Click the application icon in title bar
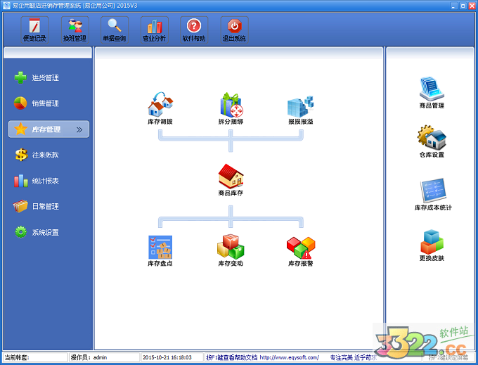Screen dimensions: 478x365 6,6
